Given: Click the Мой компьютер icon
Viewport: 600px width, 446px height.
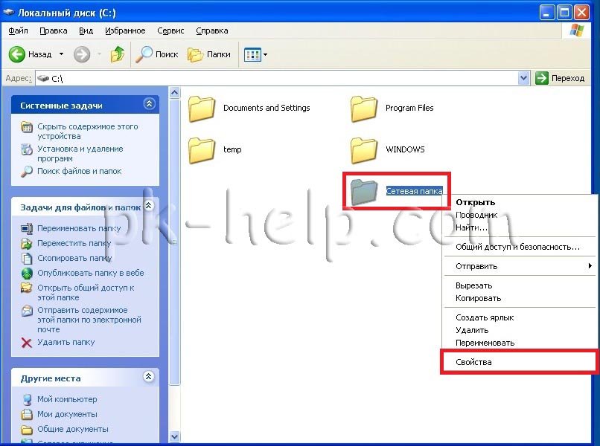Looking at the screenshot, I should [26, 399].
